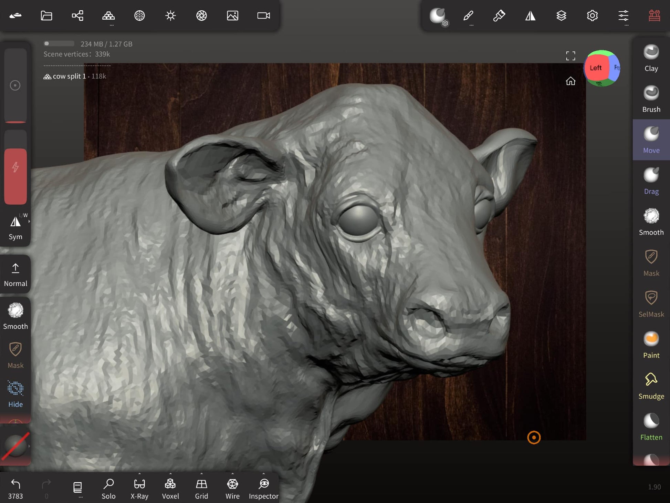Image resolution: width=670 pixels, height=503 pixels.
Task: Select the Paint tool
Action: click(x=651, y=345)
